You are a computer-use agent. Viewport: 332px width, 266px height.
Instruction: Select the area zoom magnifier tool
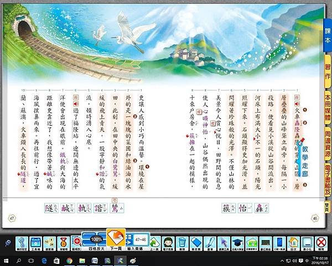pos(76,243)
